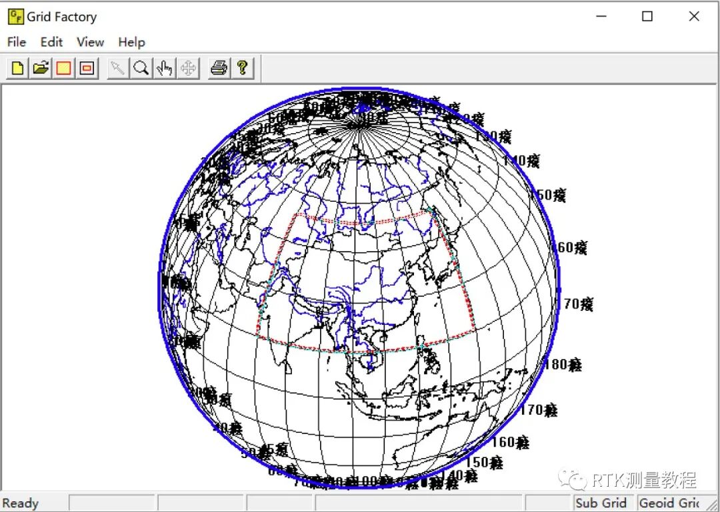Print the globe view
Screen dimensions: 720x512
[219, 69]
